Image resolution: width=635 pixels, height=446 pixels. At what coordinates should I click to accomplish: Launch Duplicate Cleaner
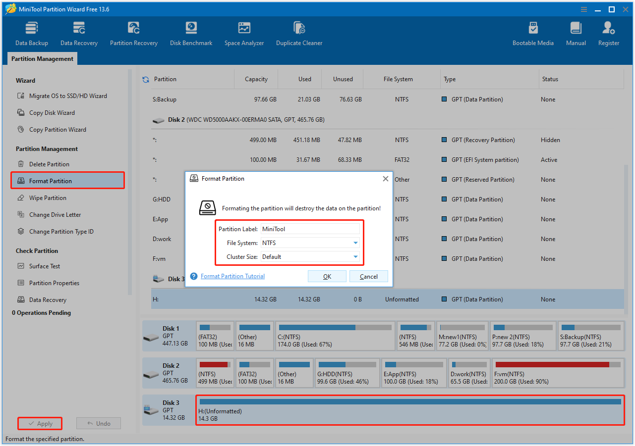(299, 34)
